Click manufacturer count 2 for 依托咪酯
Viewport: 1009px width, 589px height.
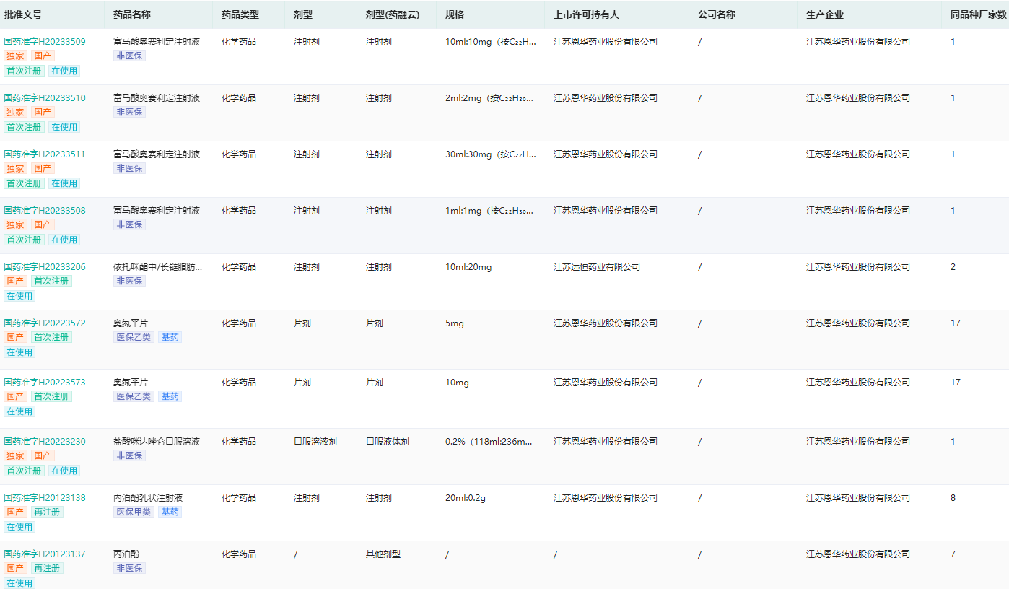click(x=953, y=267)
